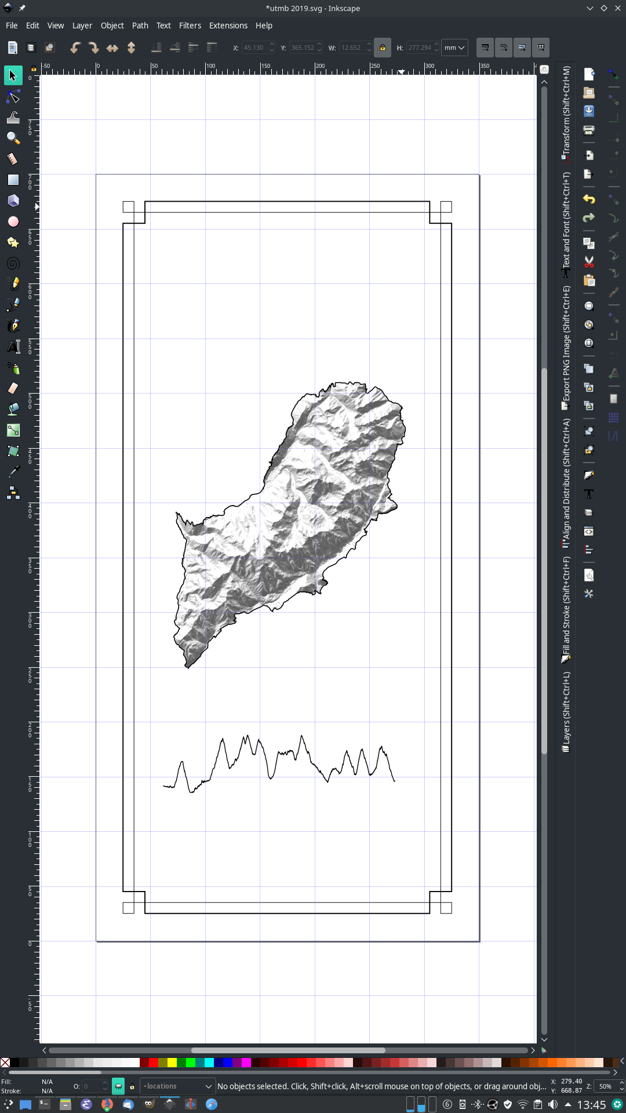The width and height of the screenshot is (626, 1113).
Task: Open Layers docked dialog tab
Action: click(x=566, y=712)
